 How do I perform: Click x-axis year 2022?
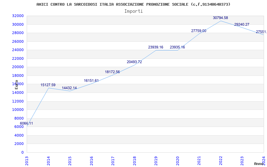click(221, 161)
